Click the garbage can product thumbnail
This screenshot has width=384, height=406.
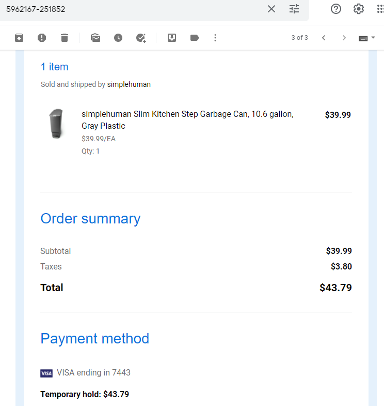point(56,124)
